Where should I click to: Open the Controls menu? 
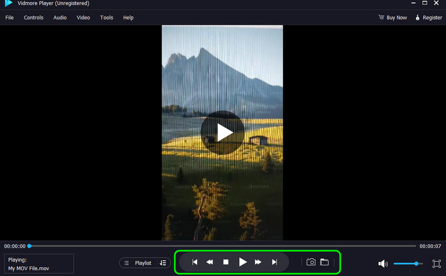click(x=33, y=18)
